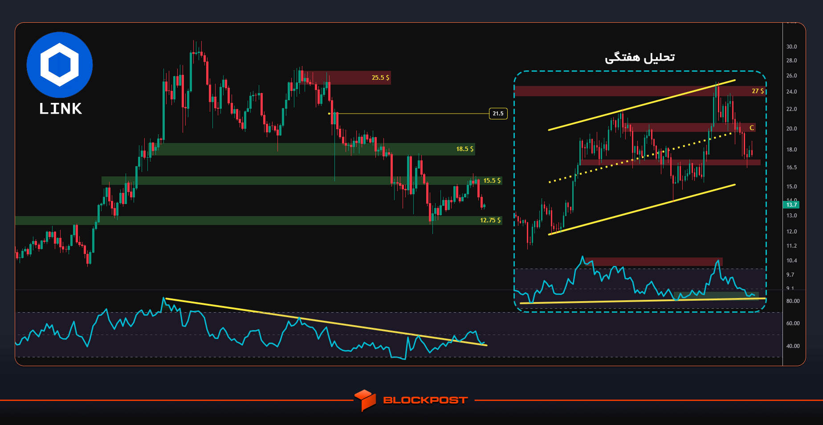Click the 20.0 price axis value
This screenshot has height=425, width=823.
click(x=791, y=129)
